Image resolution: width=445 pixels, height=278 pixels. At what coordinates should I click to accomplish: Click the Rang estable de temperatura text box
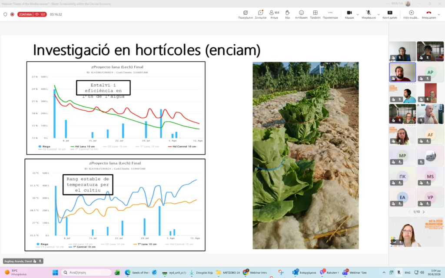point(88,185)
